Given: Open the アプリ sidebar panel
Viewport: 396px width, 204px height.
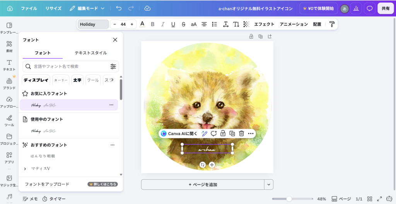Looking at the screenshot, I should tap(9, 158).
